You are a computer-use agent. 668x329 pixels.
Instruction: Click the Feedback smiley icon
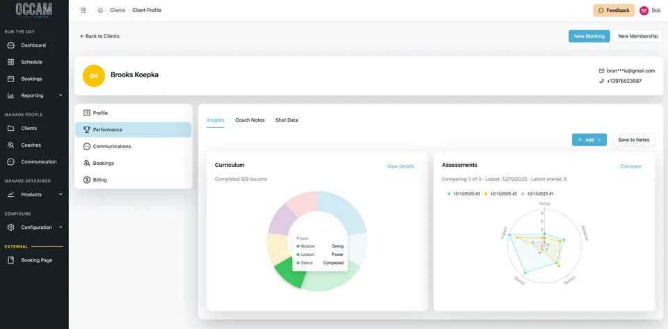coord(601,10)
